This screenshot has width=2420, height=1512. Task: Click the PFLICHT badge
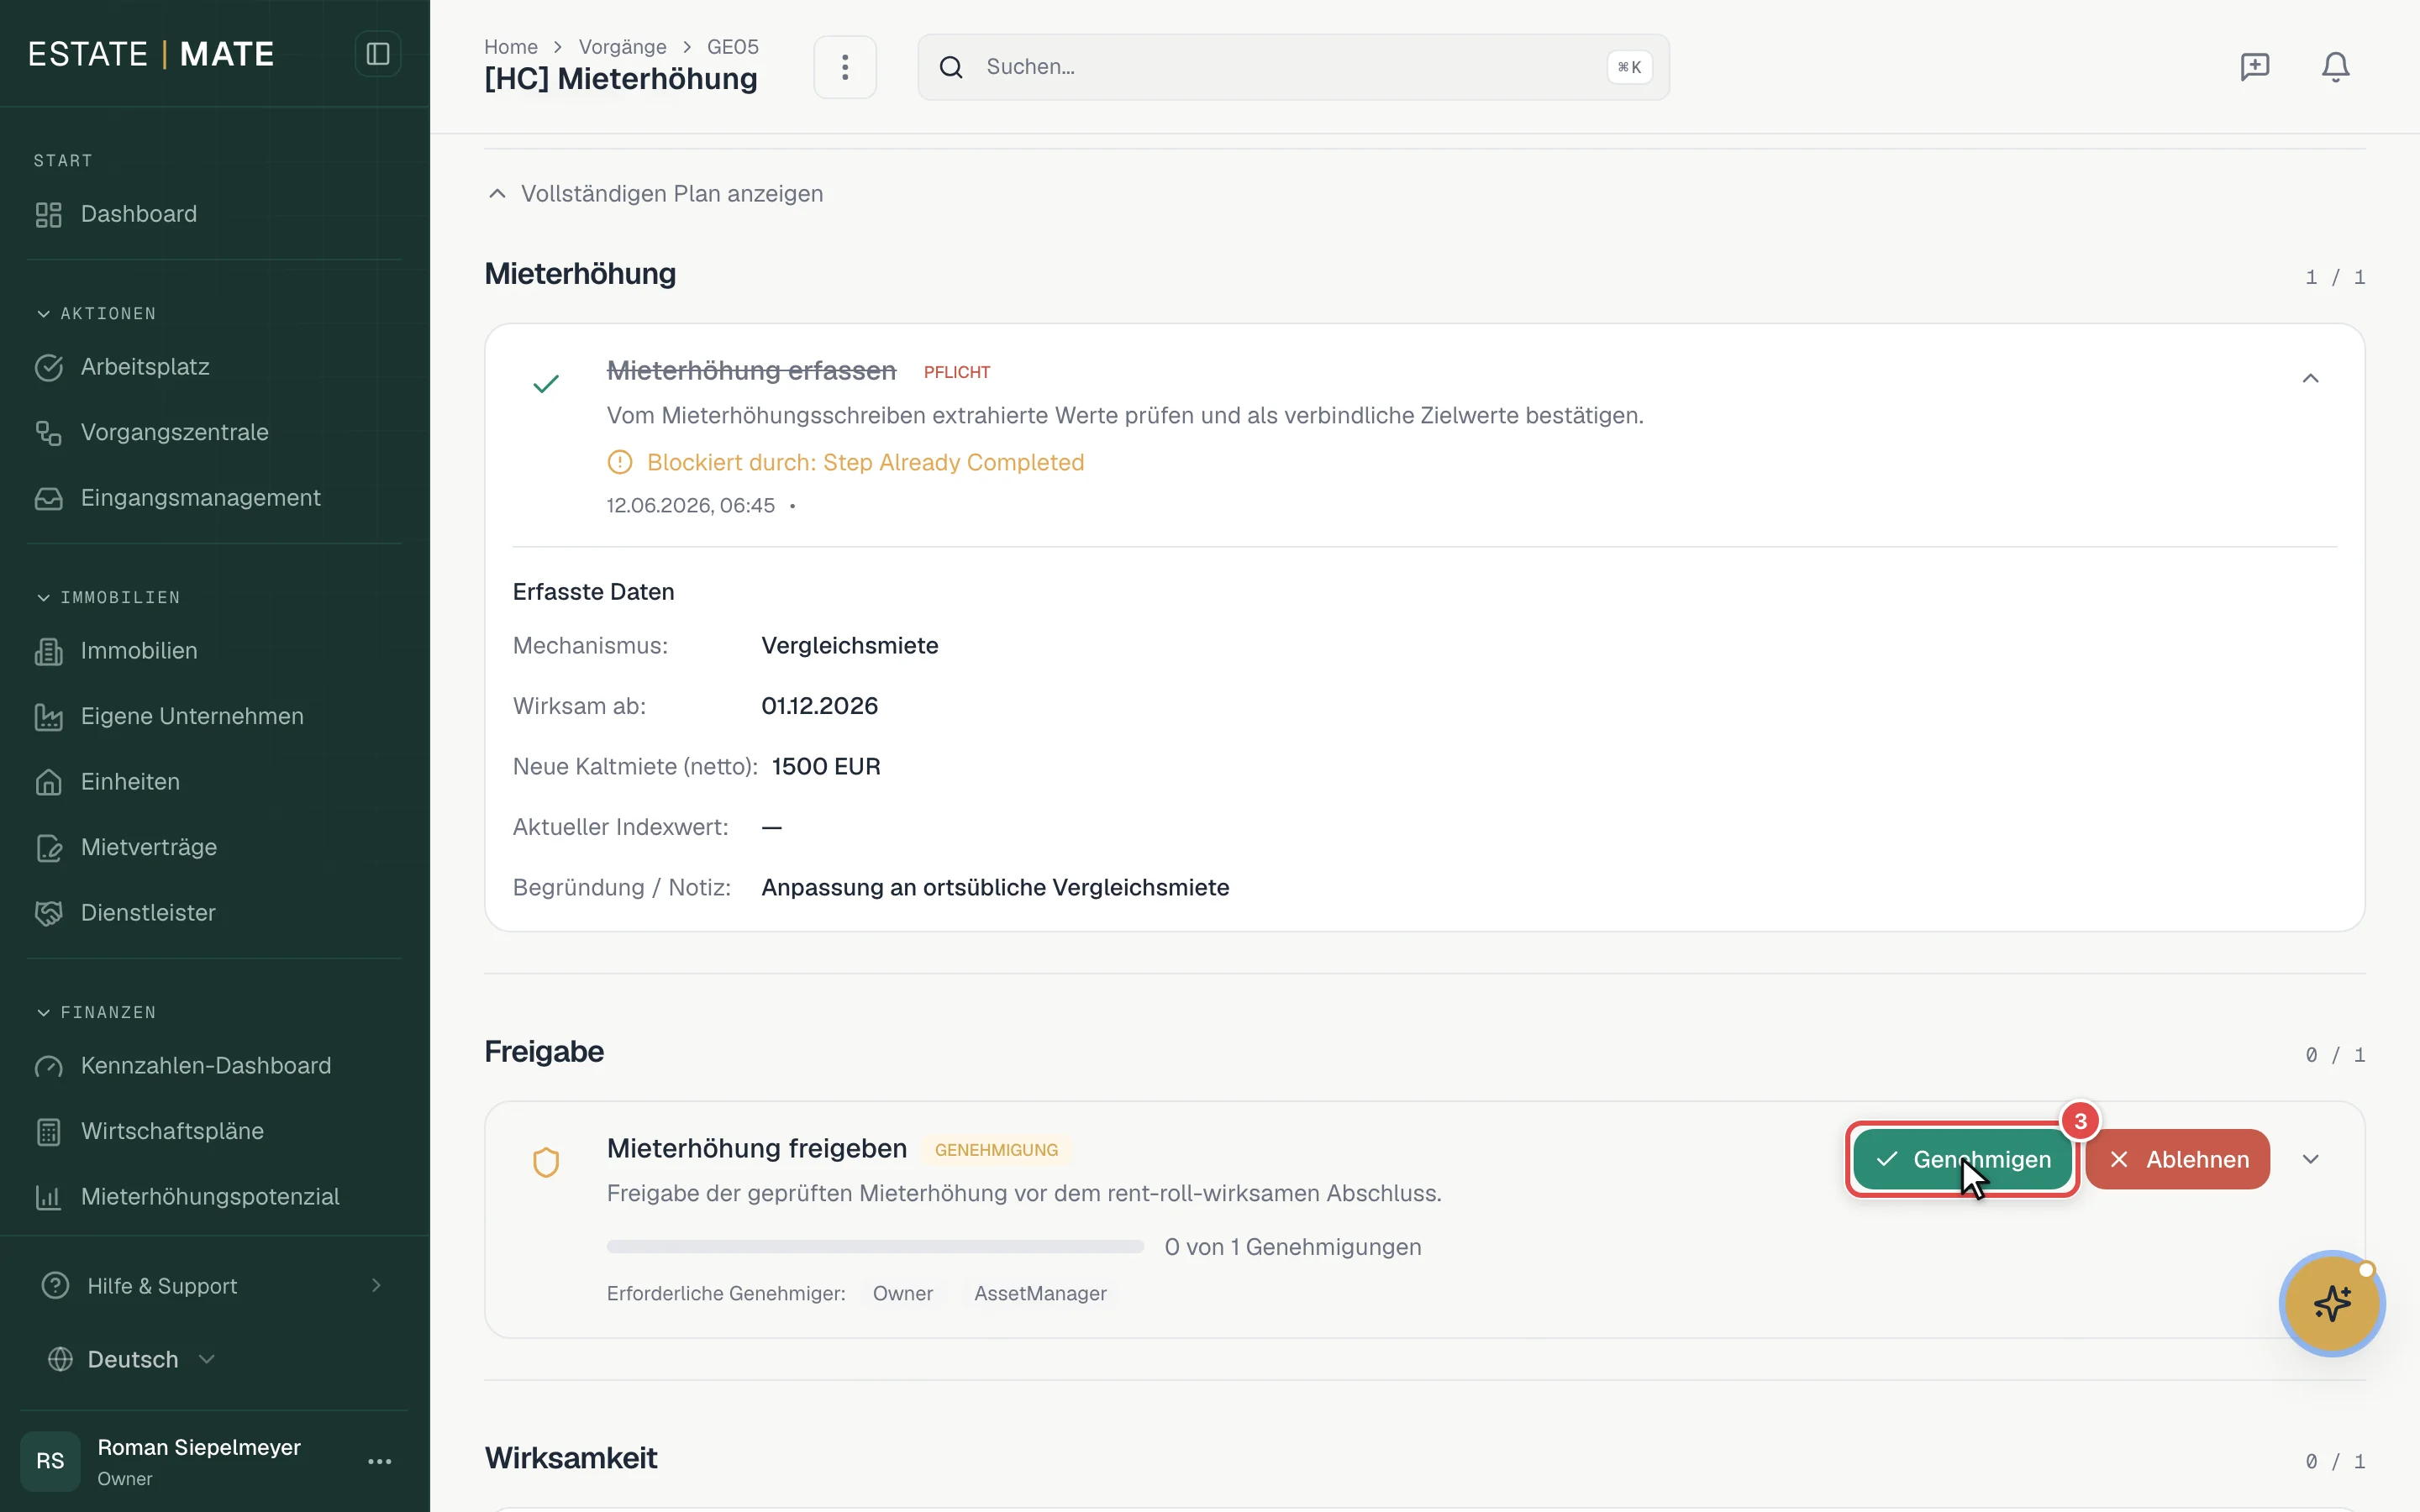(957, 372)
